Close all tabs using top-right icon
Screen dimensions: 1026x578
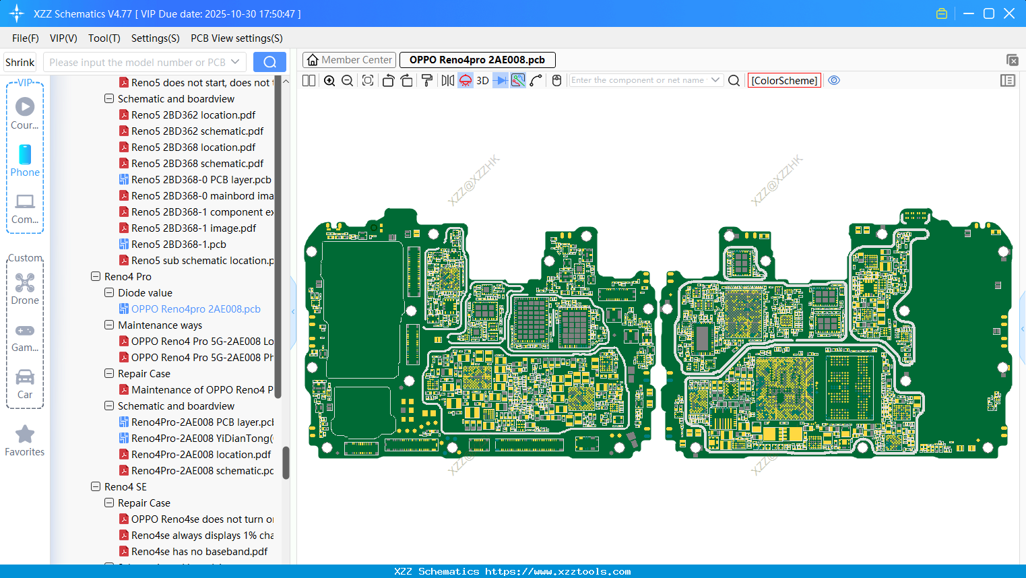(x=1012, y=60)
